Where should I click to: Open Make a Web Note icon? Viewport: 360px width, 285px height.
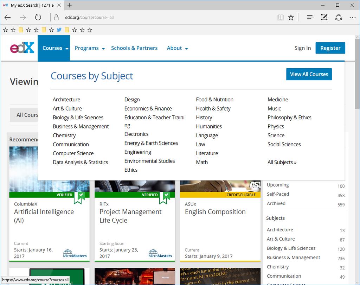coord(324,17)
